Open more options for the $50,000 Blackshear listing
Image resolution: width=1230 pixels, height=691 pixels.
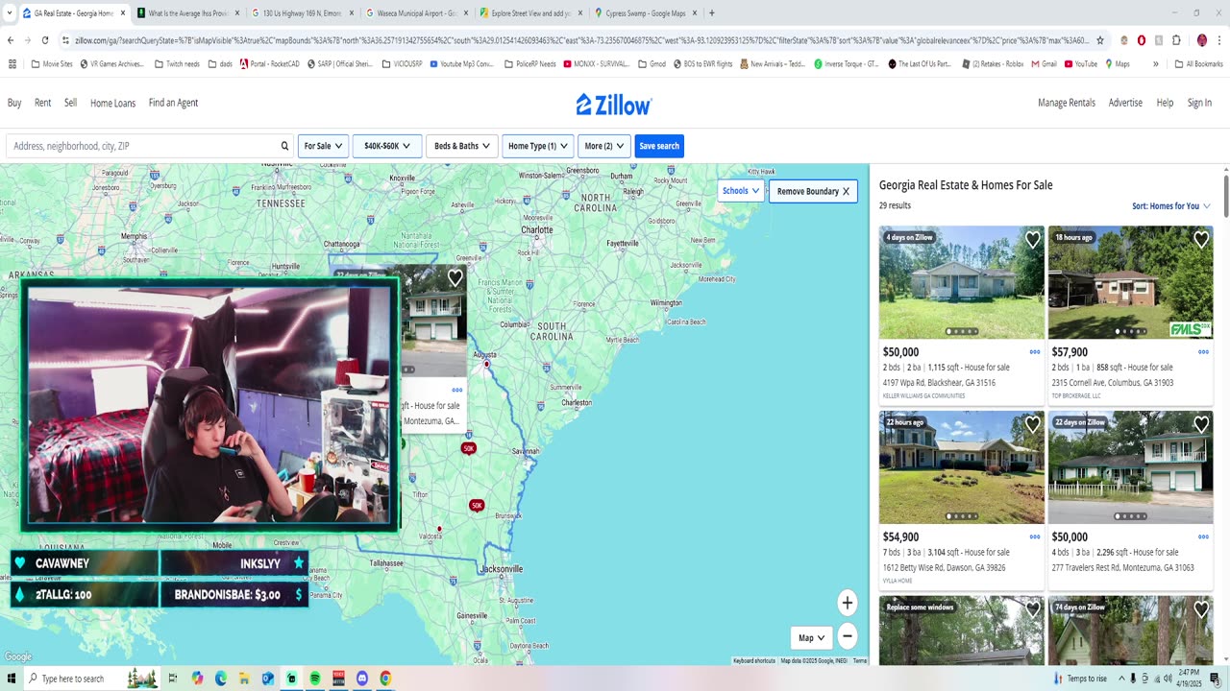tap(1035, 352)
